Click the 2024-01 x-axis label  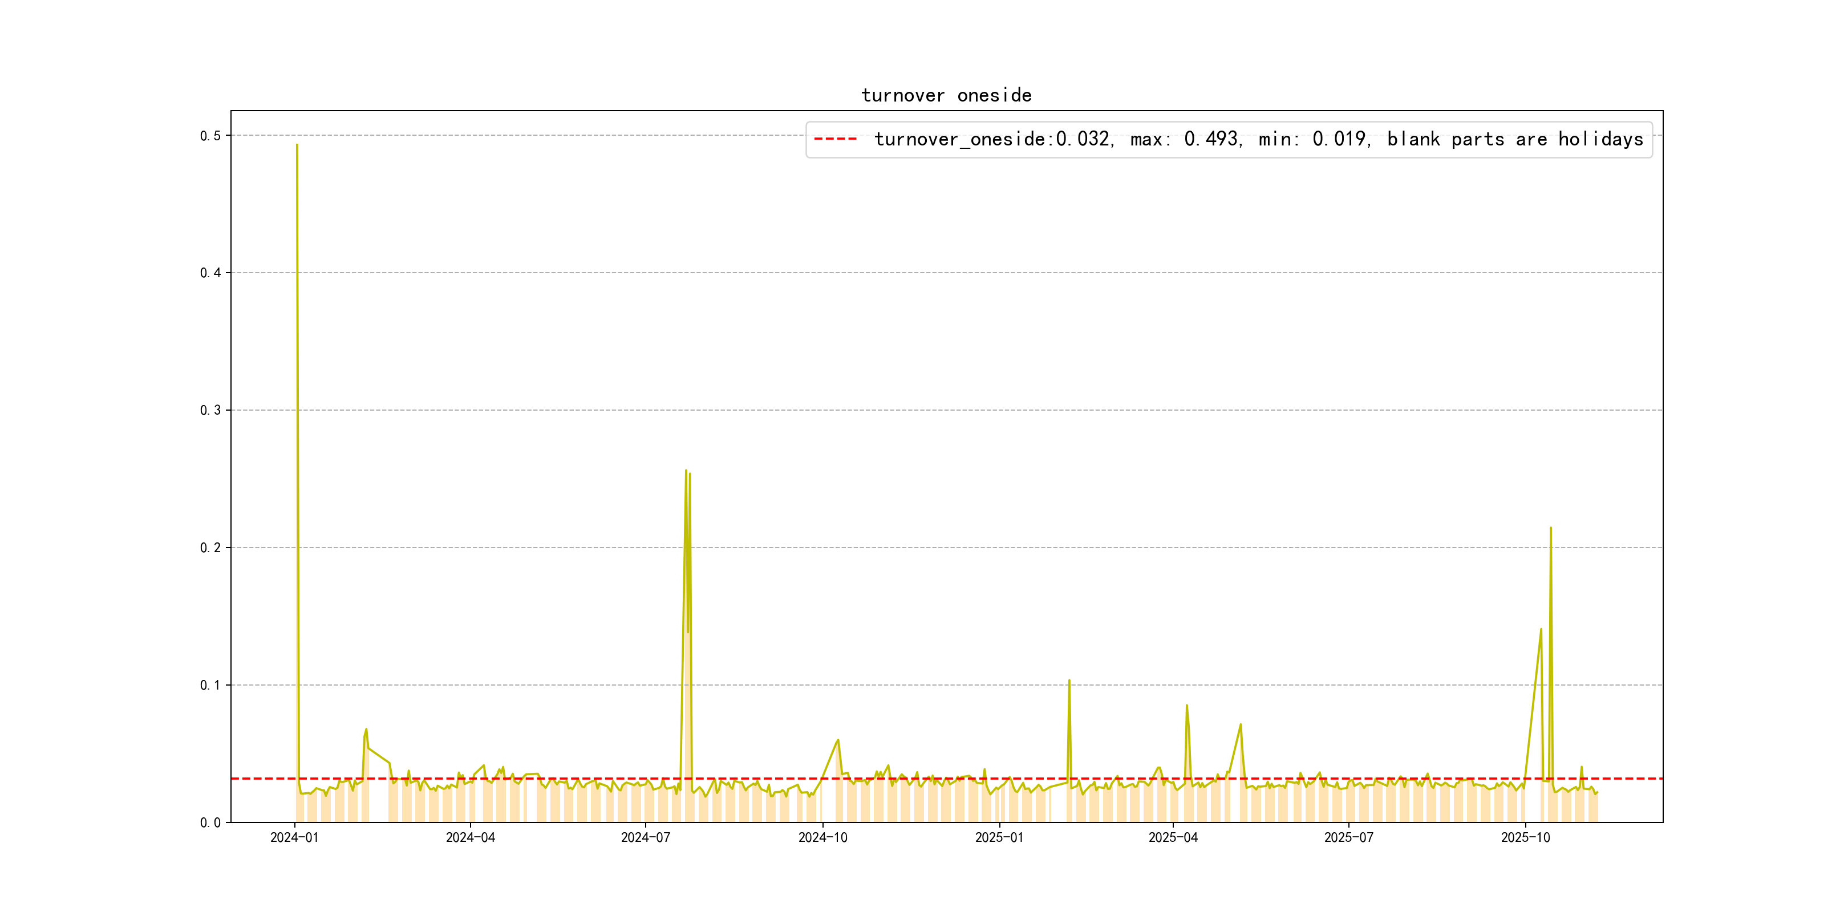click(x=294, y=838)
